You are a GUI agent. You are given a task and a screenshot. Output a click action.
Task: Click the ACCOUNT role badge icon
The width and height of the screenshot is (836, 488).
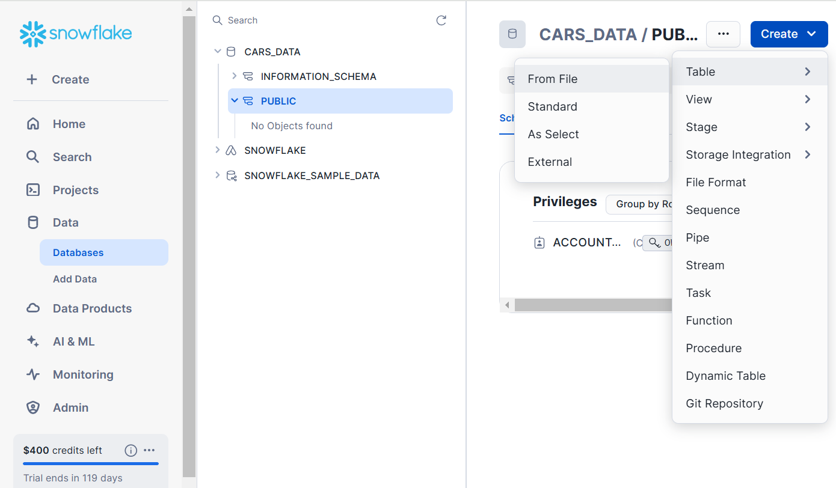click(x=539, y=243)
